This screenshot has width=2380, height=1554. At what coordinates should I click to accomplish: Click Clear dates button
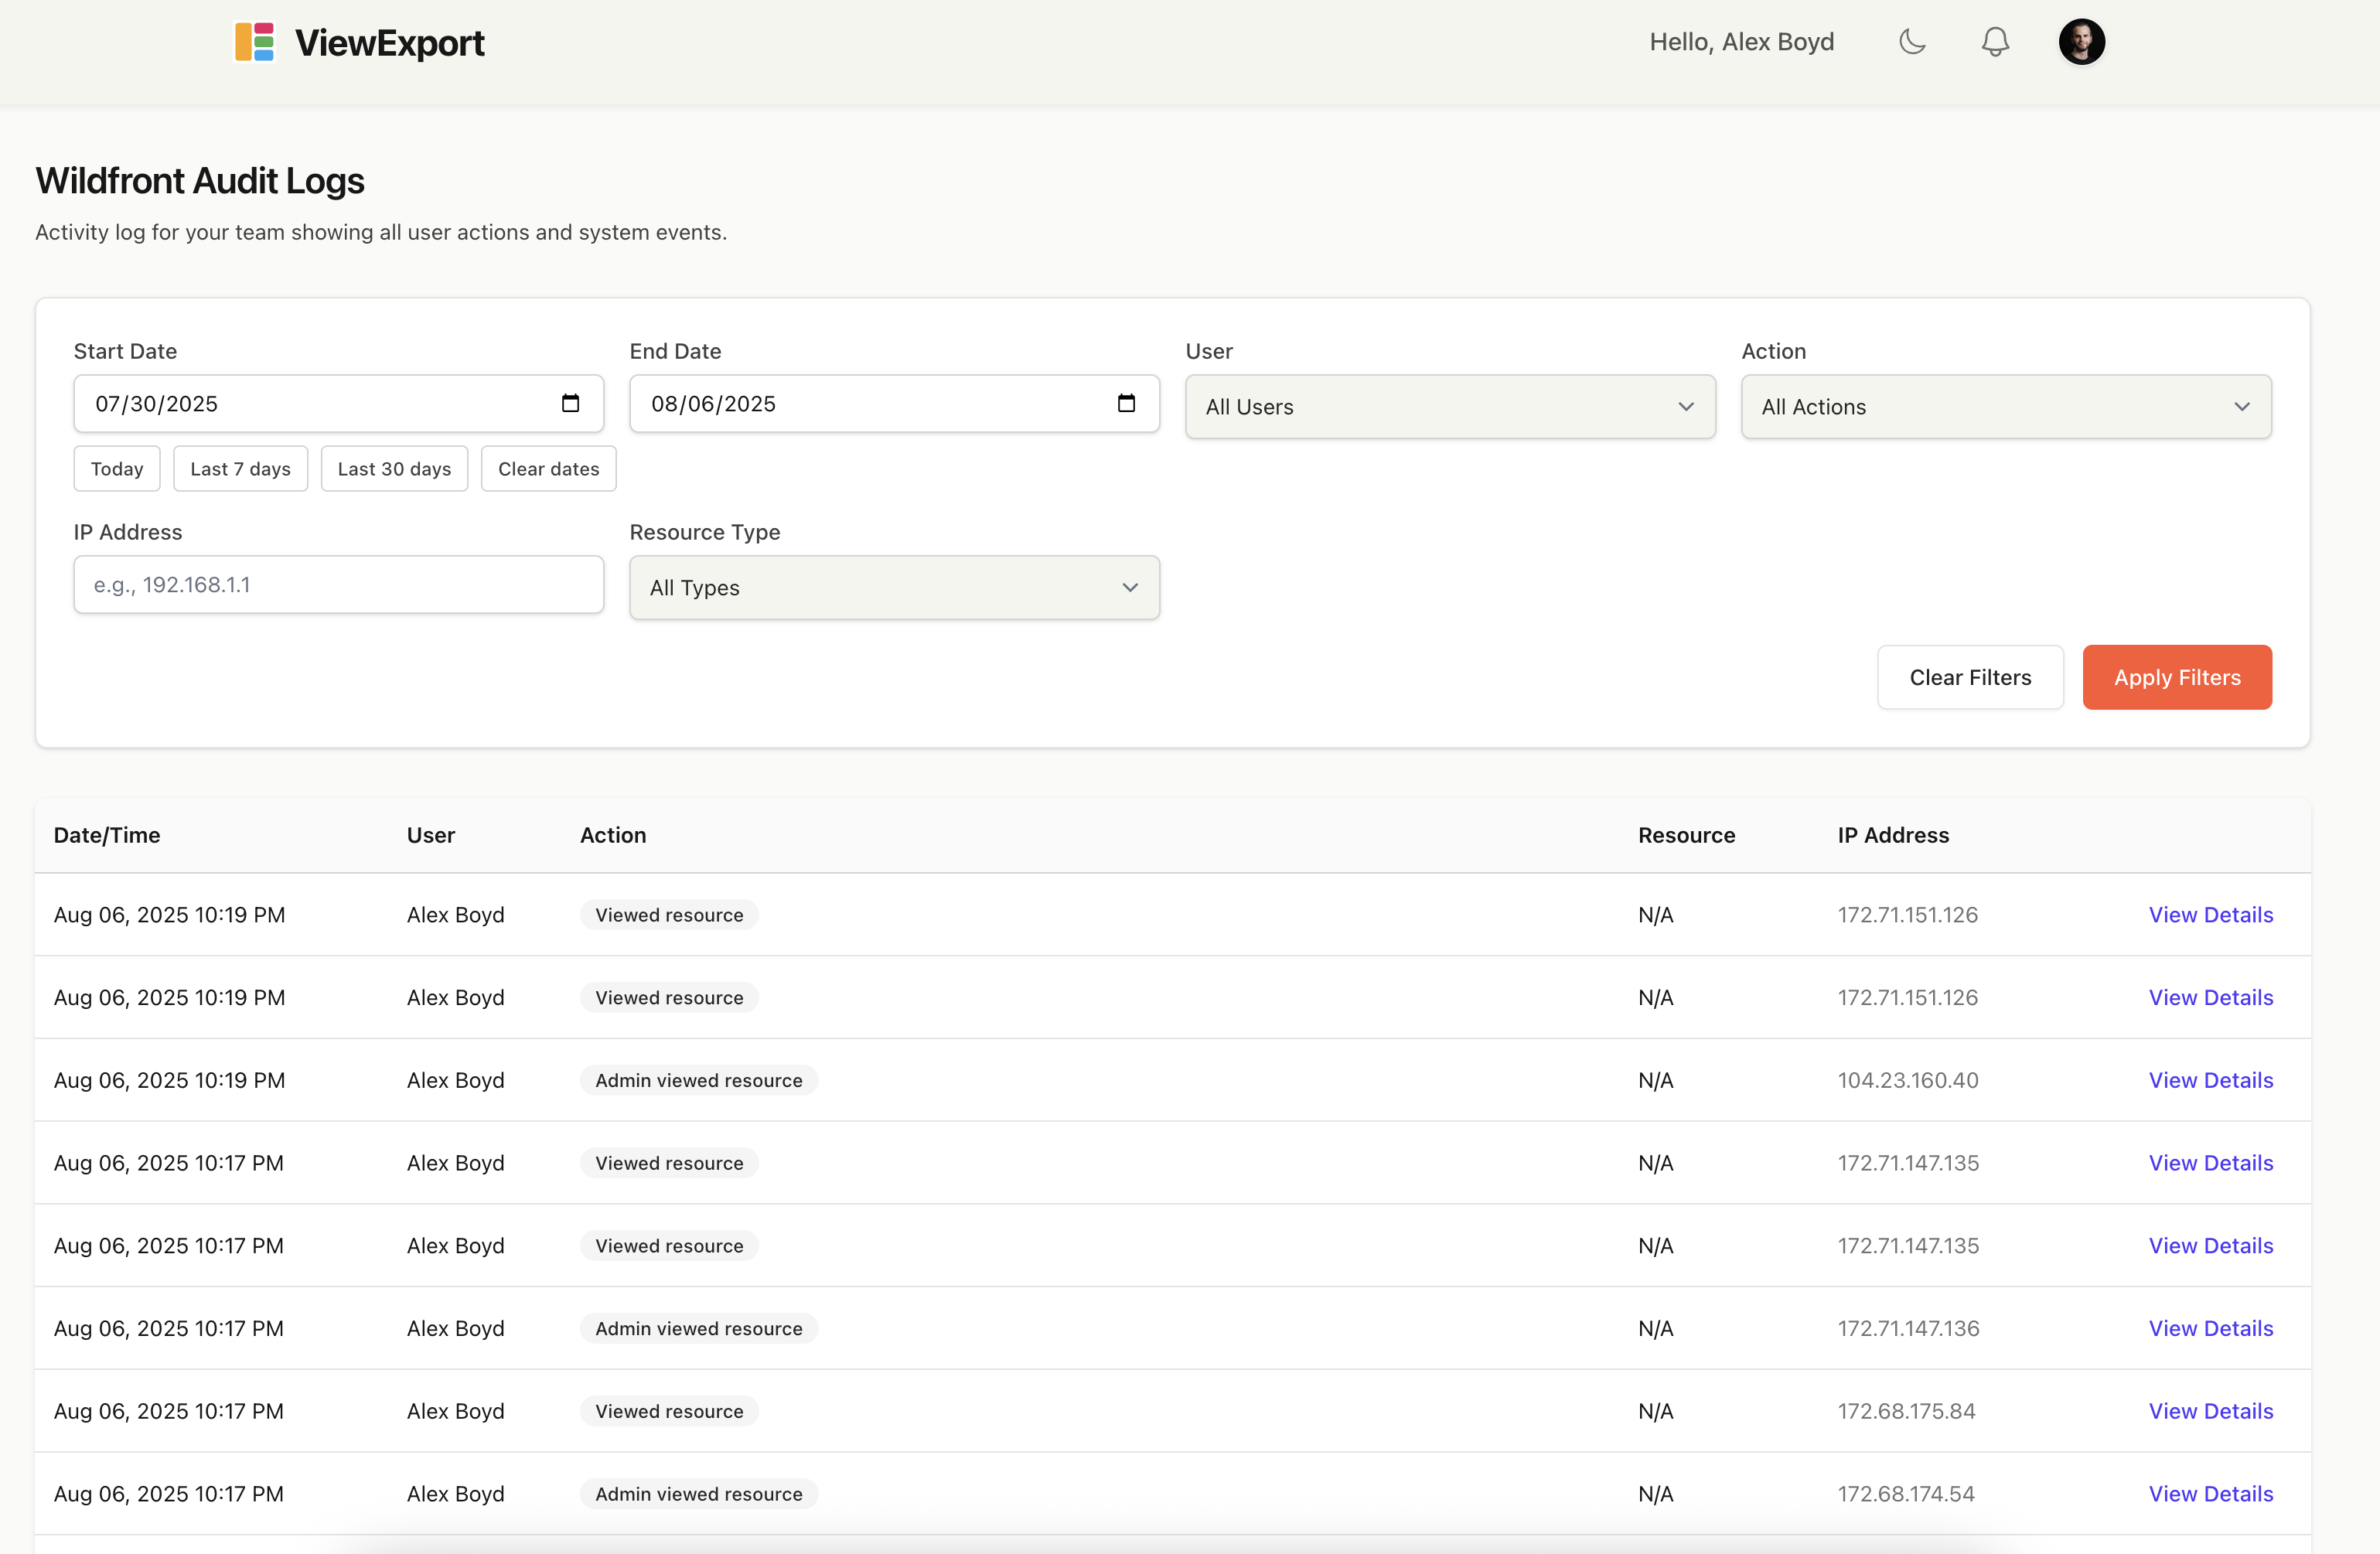coord(548,468)
